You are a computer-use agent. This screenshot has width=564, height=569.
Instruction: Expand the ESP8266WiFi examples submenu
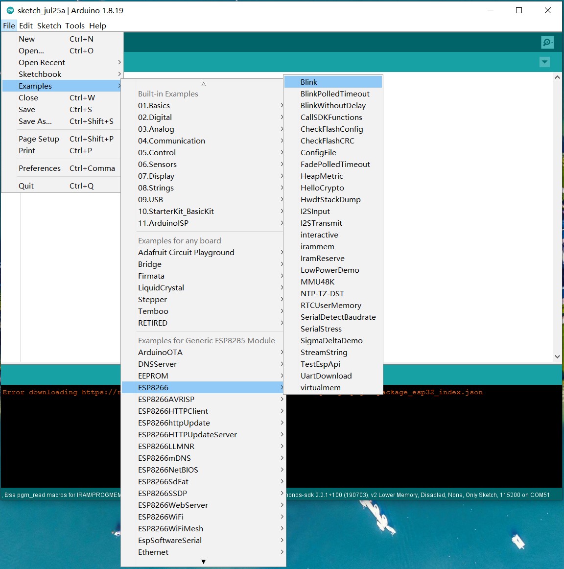coord(203,517)
